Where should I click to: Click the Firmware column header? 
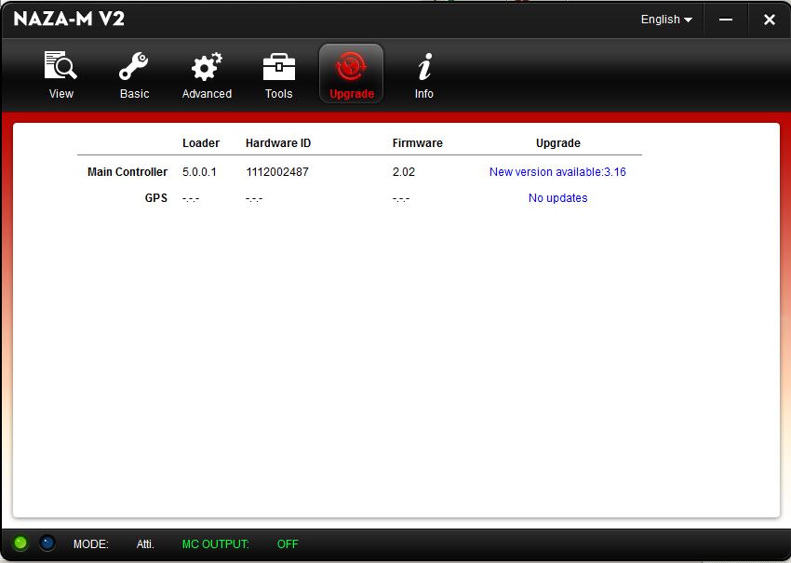(417, 143)
